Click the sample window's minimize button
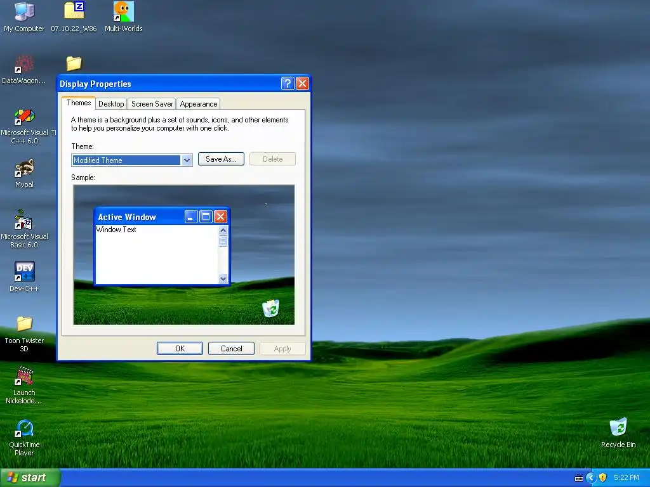Image resolution: width=650 pixels, height=487 pixels. click(190, 217)
